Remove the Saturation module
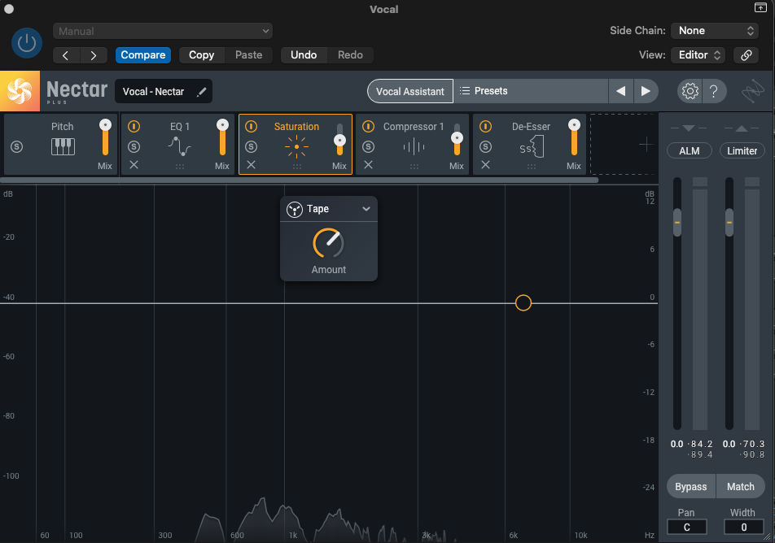Image resolution: width=775 pixels, height=543 pixels. pyautogui.click(x=251, y=165)
